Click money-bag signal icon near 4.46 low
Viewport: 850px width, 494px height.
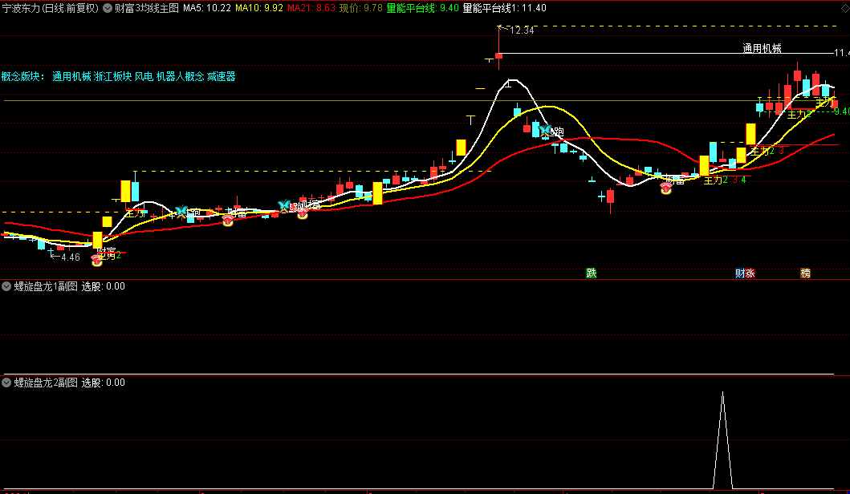pos(96,261)
